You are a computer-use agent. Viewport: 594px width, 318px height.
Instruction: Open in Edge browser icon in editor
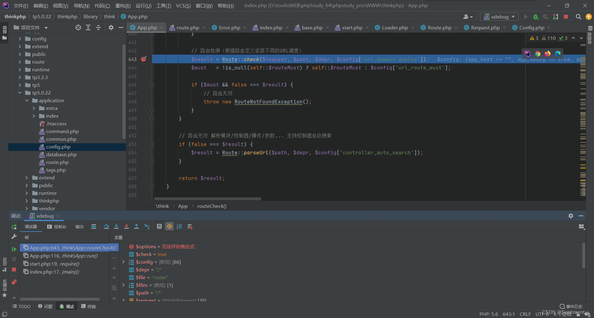[x=558, y=54]
